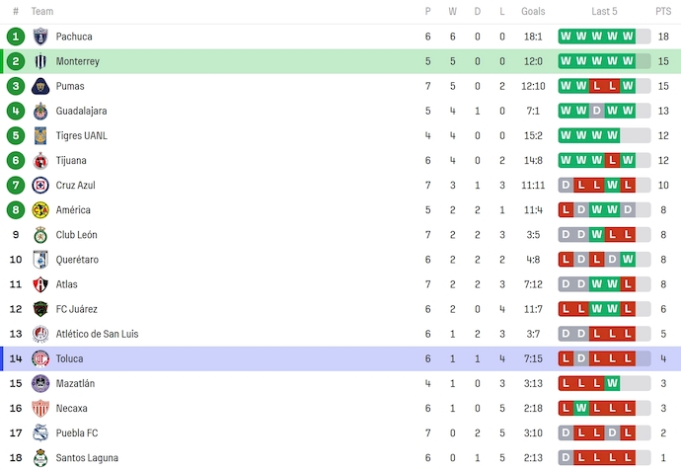The image size is (681, 471).
Task: Click the Last 5 column header
Action: [604, 12]
